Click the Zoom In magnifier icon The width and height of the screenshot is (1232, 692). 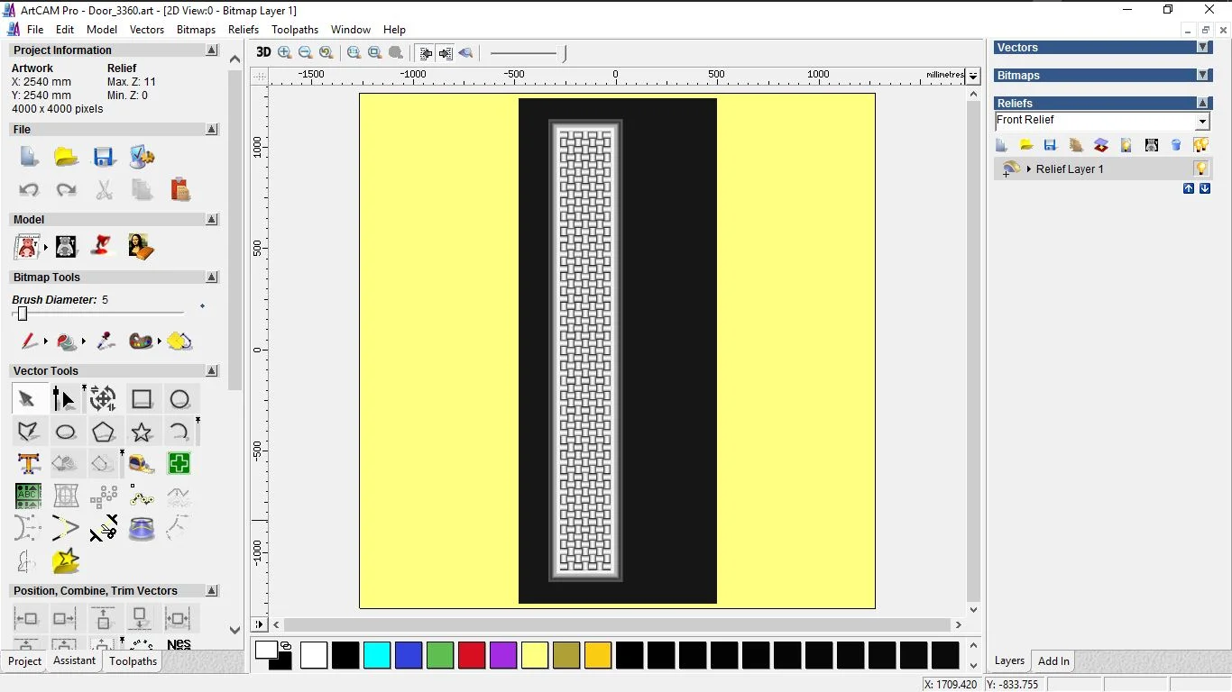285,53
